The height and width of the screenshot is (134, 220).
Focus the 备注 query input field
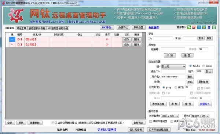[190, 38]
